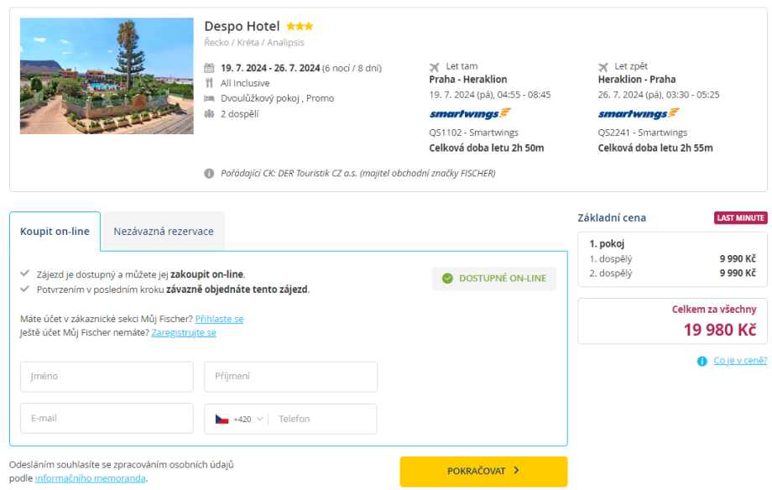Open the 'Co je v ceně?' link
Viewport: 772px width, 490px height.
740,361
